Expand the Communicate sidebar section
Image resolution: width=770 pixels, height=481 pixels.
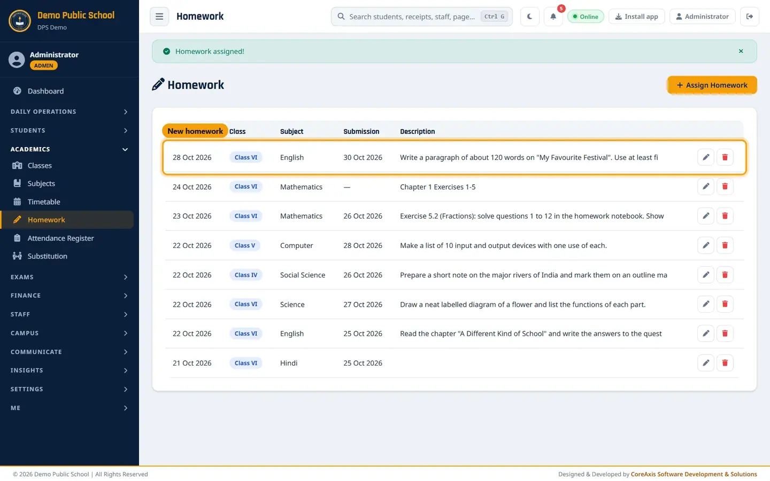click(x=70, y=352)
